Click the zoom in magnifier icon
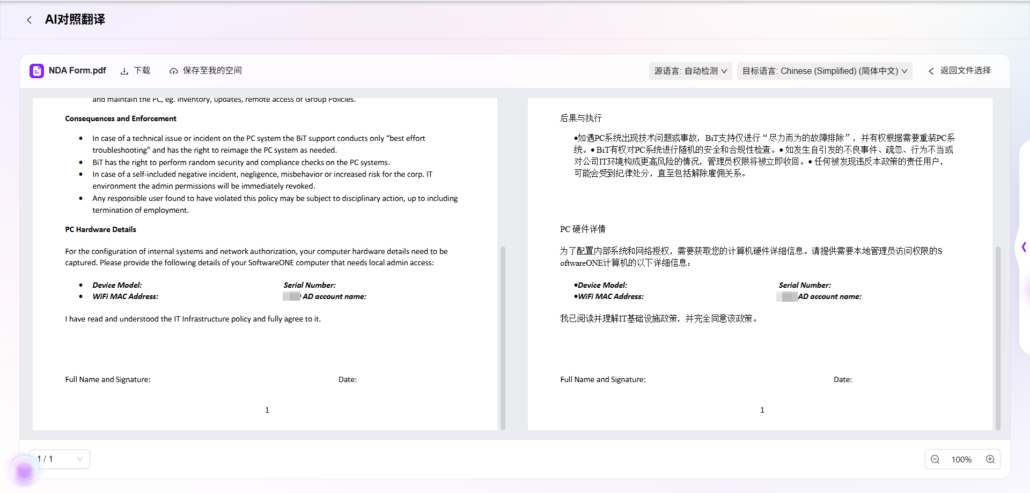Viewport: 1030px width, 493px height. click(x=990, y=459)
